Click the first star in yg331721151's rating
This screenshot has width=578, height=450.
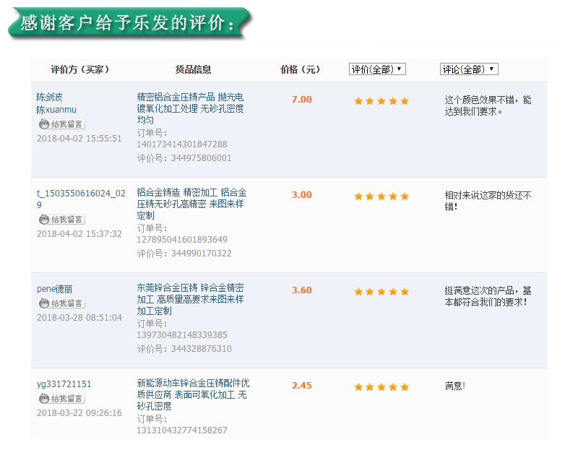coord(358,386)
